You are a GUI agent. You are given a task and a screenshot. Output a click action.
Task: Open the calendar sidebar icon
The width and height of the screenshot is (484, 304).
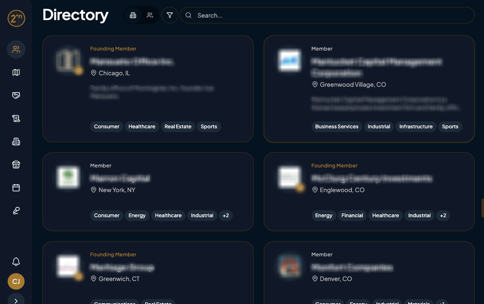[x=16, y=187]
